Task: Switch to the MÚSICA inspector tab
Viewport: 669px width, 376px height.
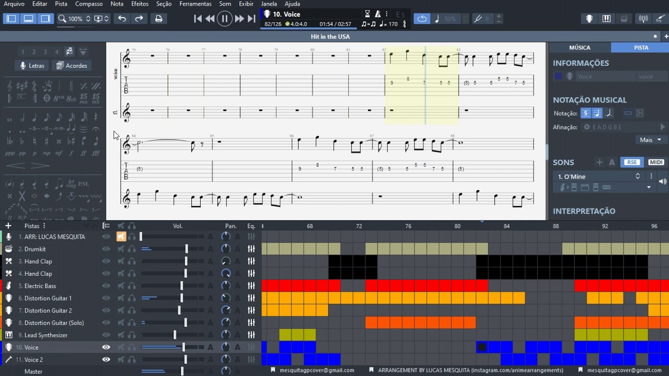Action: tap(580, 48)
